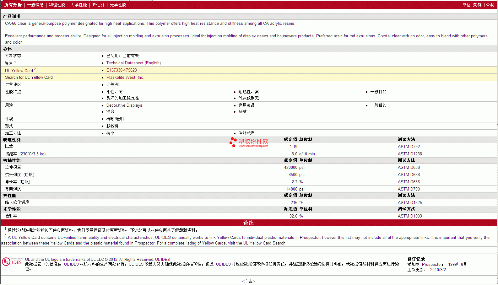The height and width of the screenshot is (285, 498).
Task: Switch units to 公制
Action: pos(490,5)
